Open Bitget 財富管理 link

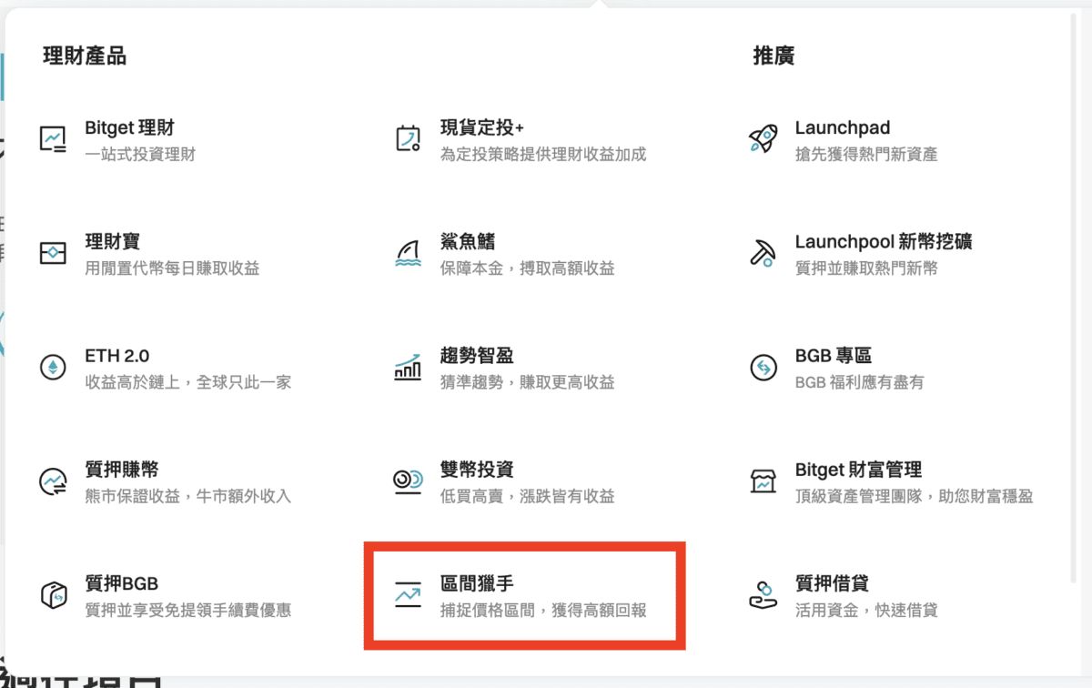tap(858, 470)
